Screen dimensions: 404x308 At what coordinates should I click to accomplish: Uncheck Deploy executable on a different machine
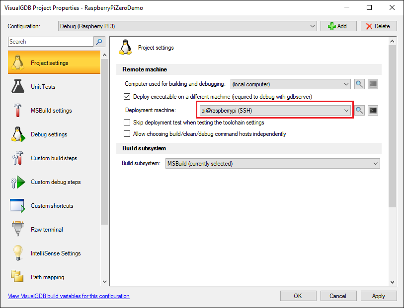pyautogui.click(x=127, y=97)
